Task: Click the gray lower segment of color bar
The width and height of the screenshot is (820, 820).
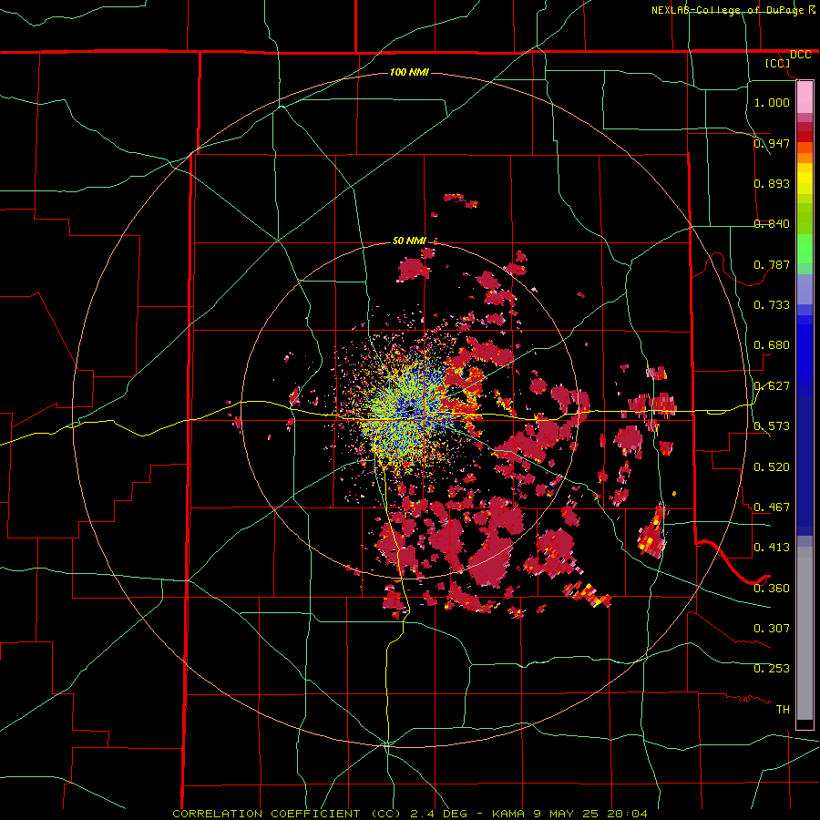Action: click(x=805, y=633)
